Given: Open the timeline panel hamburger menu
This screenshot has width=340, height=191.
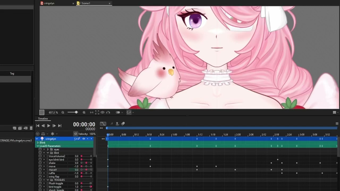Looking at the screenshot, I should tap(337, 124).
